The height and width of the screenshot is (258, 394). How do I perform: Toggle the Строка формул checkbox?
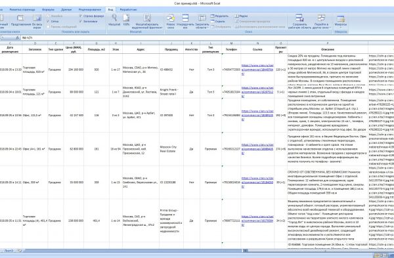tap(91, 16)
